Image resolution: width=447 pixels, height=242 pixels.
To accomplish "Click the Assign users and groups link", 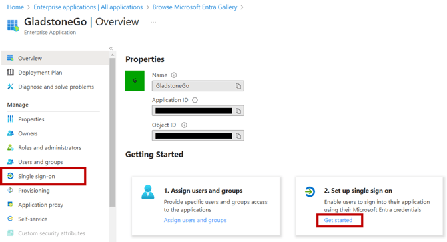I will 195,220.
